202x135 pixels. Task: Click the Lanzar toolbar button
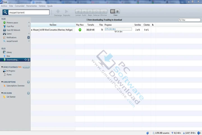78,12
